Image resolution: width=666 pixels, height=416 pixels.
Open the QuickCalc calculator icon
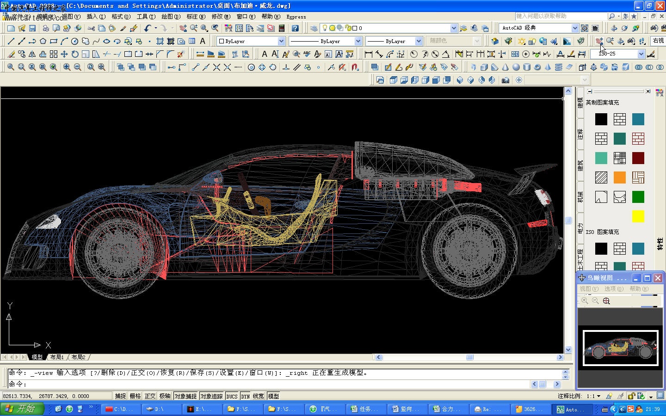click(282, 28)
